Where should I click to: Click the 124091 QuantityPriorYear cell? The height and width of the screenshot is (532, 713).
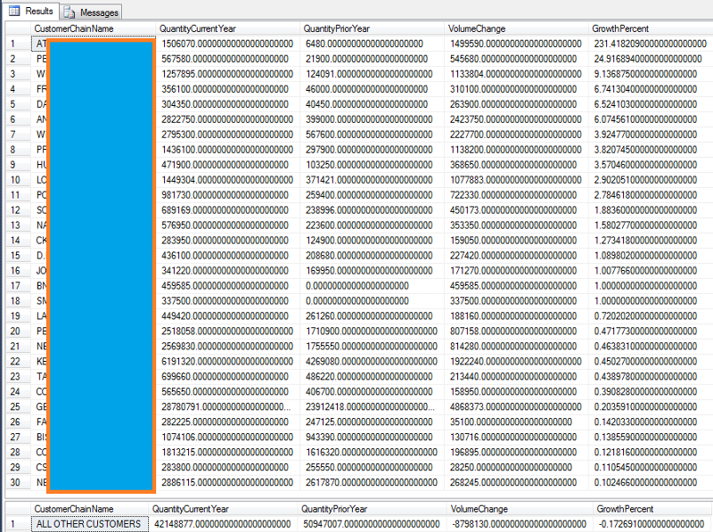tap(373, 74)
